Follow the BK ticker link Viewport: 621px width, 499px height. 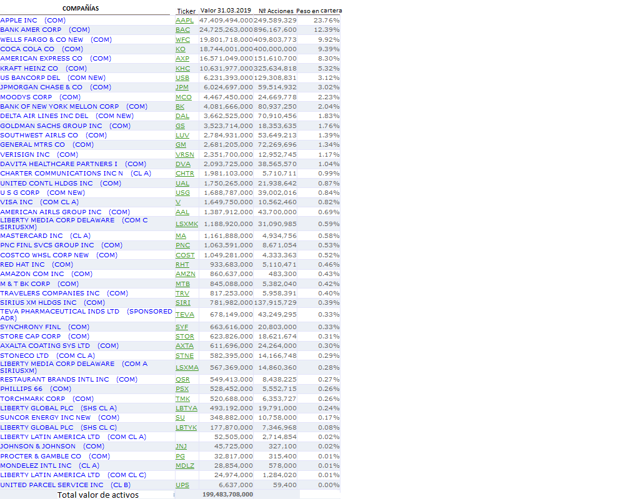[x=180, y=107]
